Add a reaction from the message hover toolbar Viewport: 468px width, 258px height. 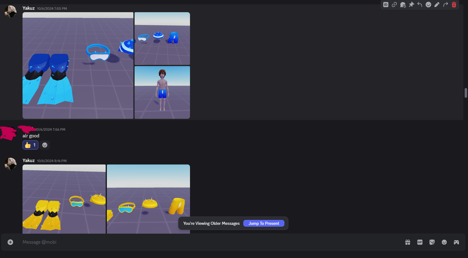click(428, 5)
